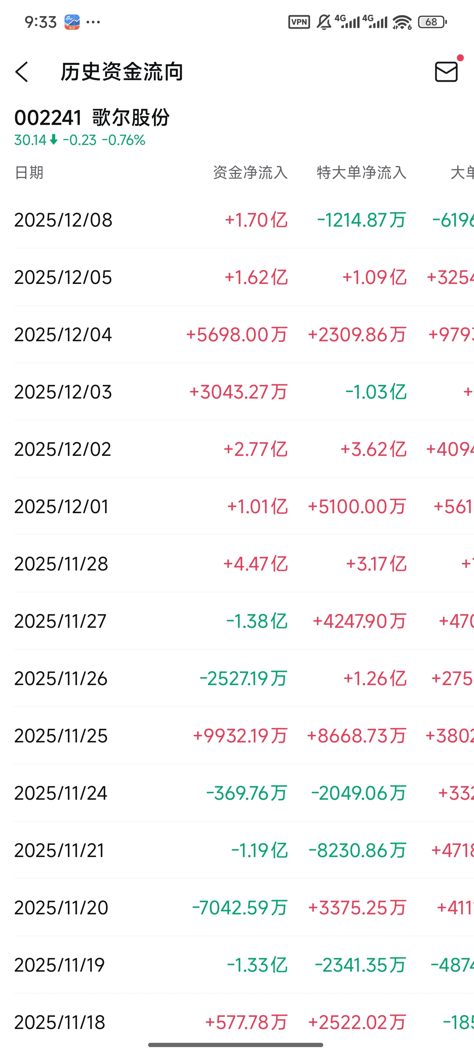This screenshot has height=1054, width=474.
Task: Tap the 30.14 stock price line
Action: click(x=80, y=140)
